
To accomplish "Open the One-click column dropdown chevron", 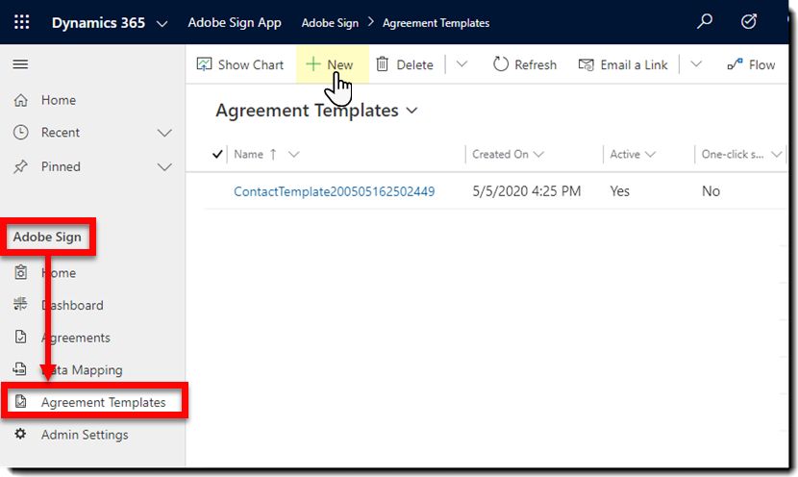I will tap(776, 154).
